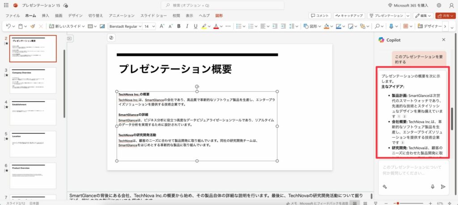The width and height of the screenshot is (458, 205).
Task: Apply the red font color
Action: 216,26
